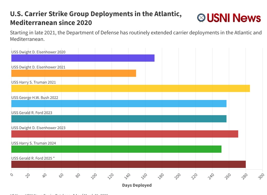Screen dimensions: 267x195
Task: Select the USS Harry S. Truman 2021 bar
Action: click(x=130, y=89)
